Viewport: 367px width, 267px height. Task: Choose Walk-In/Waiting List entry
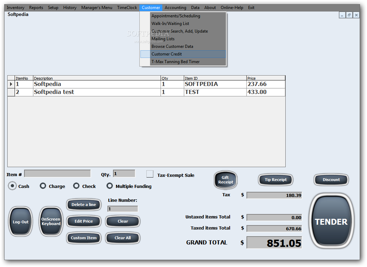[183, 24]
